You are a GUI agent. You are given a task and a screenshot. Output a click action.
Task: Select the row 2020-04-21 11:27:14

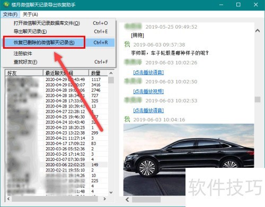(57, 138)
